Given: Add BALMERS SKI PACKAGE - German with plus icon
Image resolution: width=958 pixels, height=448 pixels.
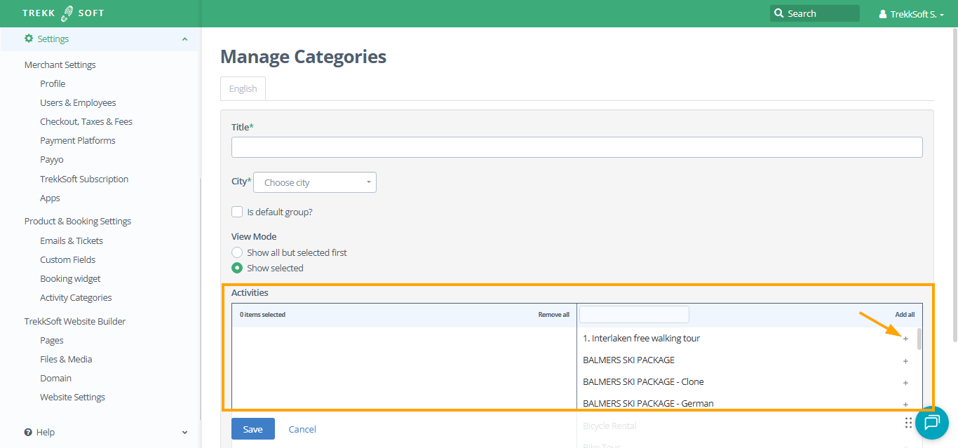Looking at the screenshot, I should (905, 405).
